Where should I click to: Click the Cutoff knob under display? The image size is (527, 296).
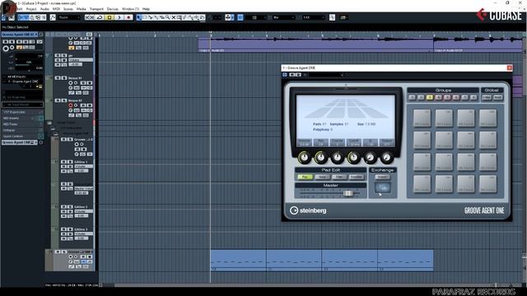(353, 157)
